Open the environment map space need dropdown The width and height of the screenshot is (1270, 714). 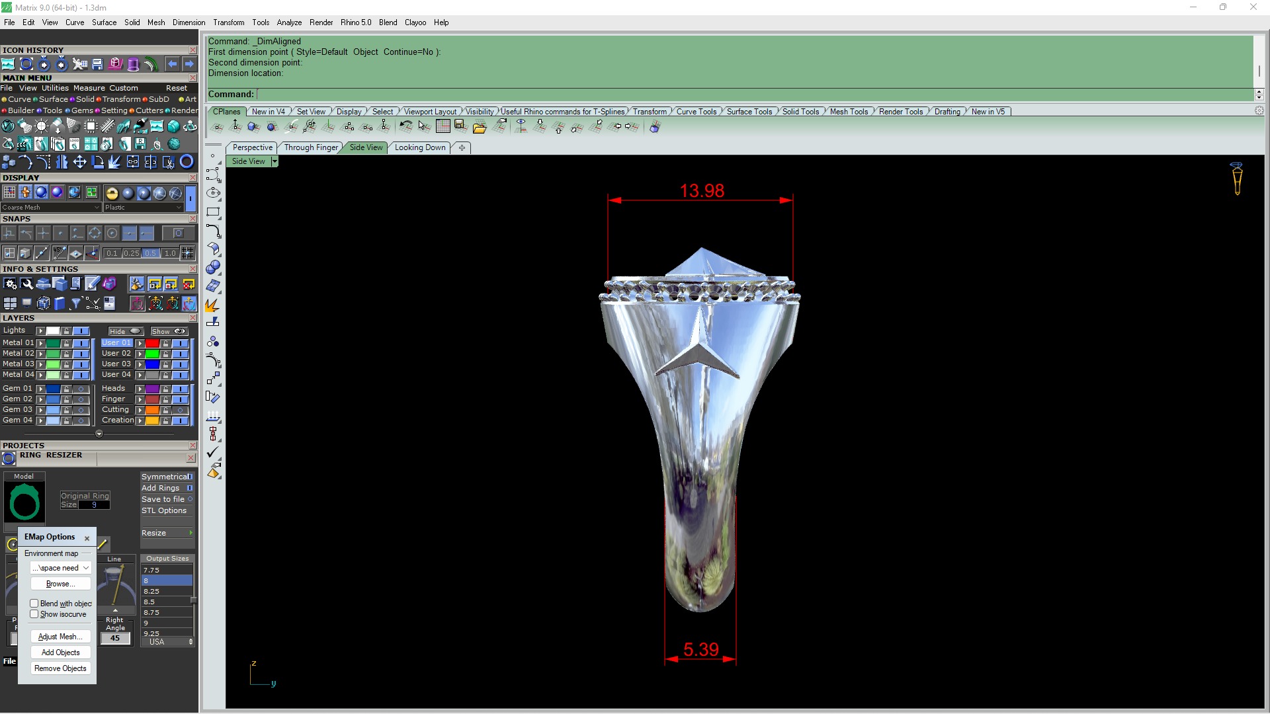coord(61,568)
